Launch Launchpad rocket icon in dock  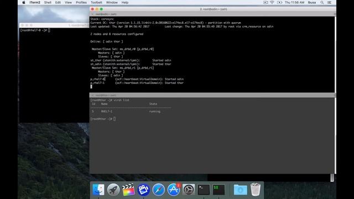(113, 190)
